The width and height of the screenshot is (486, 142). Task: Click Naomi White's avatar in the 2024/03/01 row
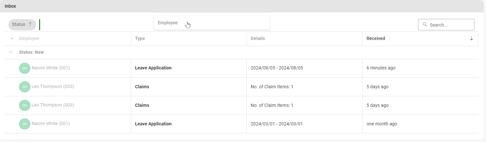click(25, 124)
